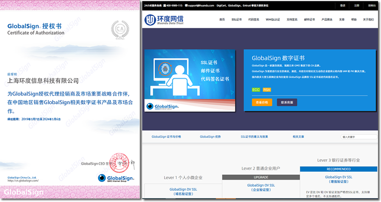Click http://cn.globalsign.com/ URL on certificate
The height and width of the screenshot is (202, 381).
pyautogui.click(x=23, y=181)
